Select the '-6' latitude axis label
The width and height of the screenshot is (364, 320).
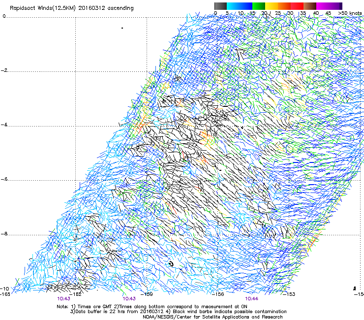(x=4, y=179)
